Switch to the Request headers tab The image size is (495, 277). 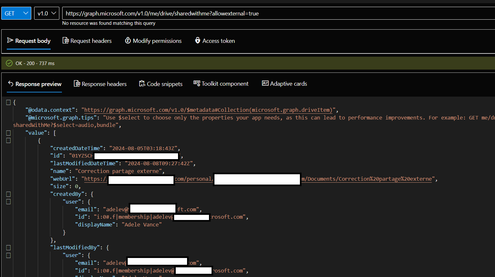click(87, 41)
